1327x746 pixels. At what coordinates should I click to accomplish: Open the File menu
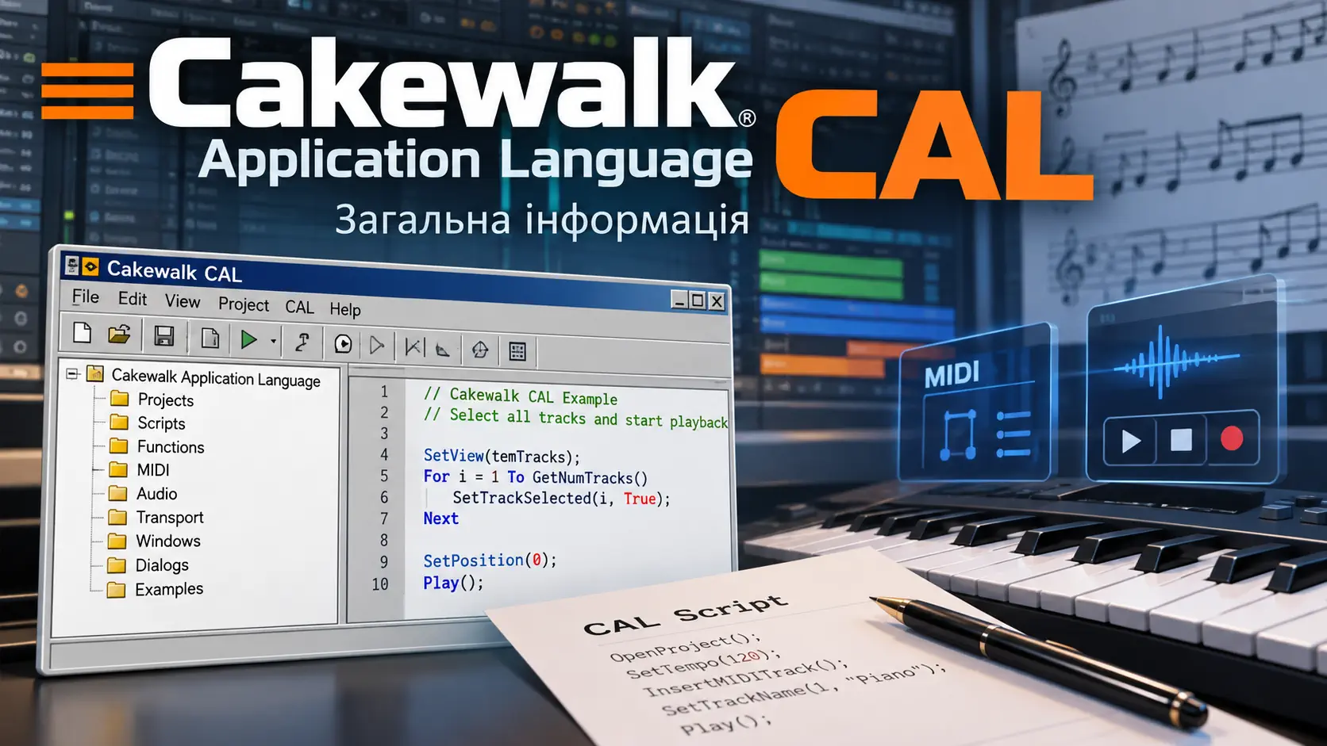point(86,296)
